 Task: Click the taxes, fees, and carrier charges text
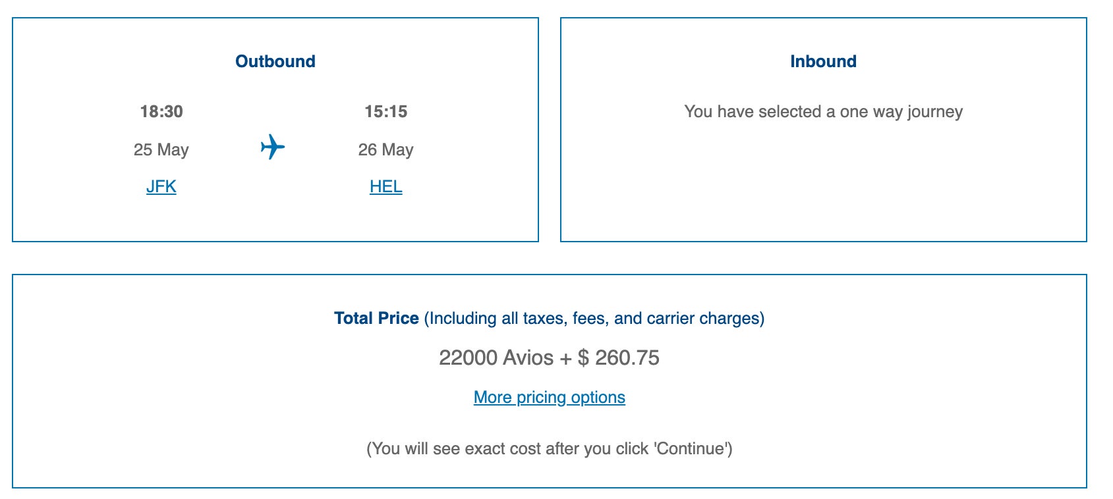(x=594, y=319)
